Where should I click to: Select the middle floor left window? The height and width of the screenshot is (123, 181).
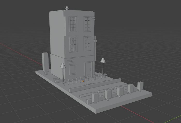(x=73, y=44)
